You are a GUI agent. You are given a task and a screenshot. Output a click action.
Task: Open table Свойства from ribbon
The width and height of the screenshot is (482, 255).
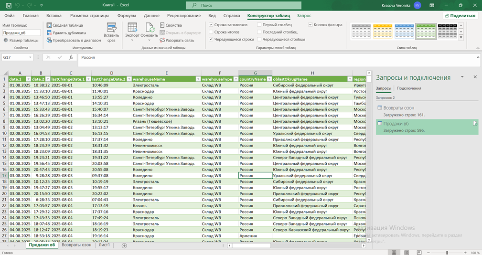pos(171,25)
